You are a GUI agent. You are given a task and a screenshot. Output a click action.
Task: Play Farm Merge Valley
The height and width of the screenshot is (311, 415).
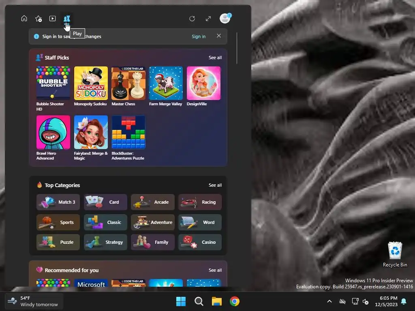tap(166, 86)
